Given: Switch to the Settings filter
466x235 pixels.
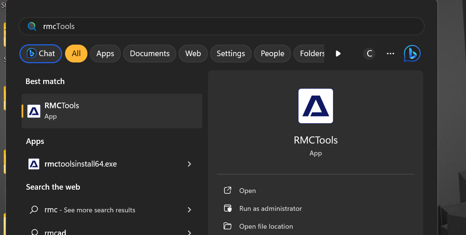Looking at the screenshot, I should (x=231, y=54).
